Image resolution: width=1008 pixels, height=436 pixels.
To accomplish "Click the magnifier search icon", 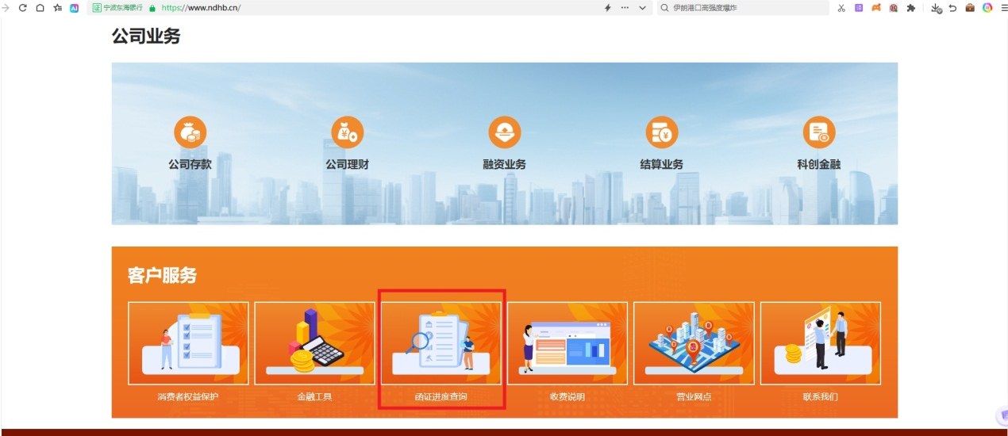I will coord(665,8).
